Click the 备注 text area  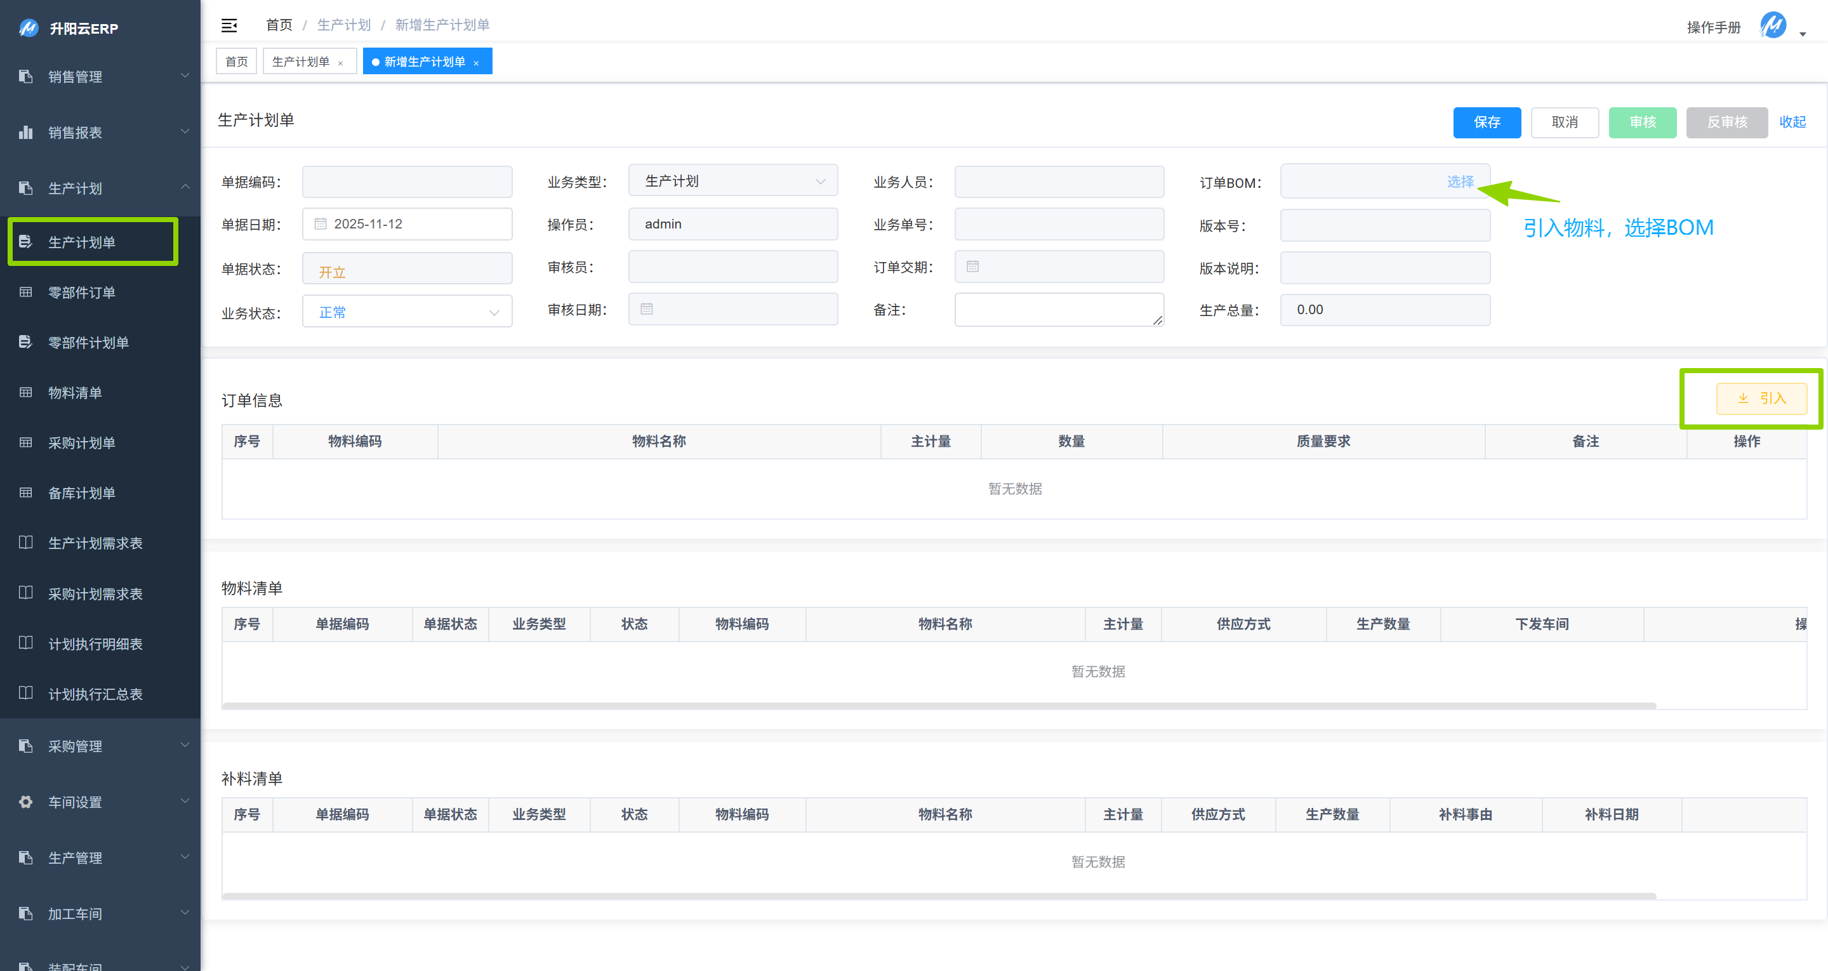tap(1058, 310)
